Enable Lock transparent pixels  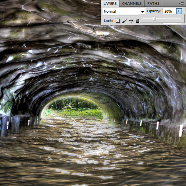pyautogui.click(x=118, y=21)
